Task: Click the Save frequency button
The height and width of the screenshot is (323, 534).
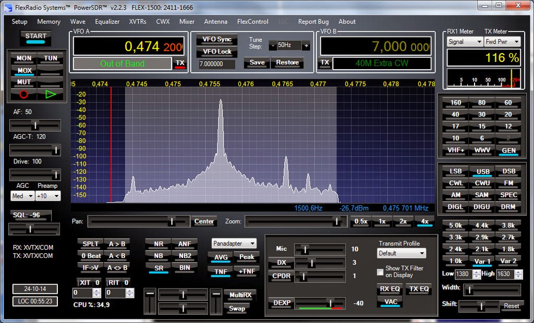Action: pyautogui.click(x=257, y=62)
